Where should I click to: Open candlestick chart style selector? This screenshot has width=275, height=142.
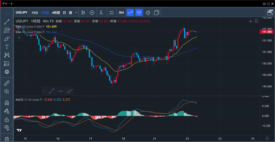coord(83,13)
